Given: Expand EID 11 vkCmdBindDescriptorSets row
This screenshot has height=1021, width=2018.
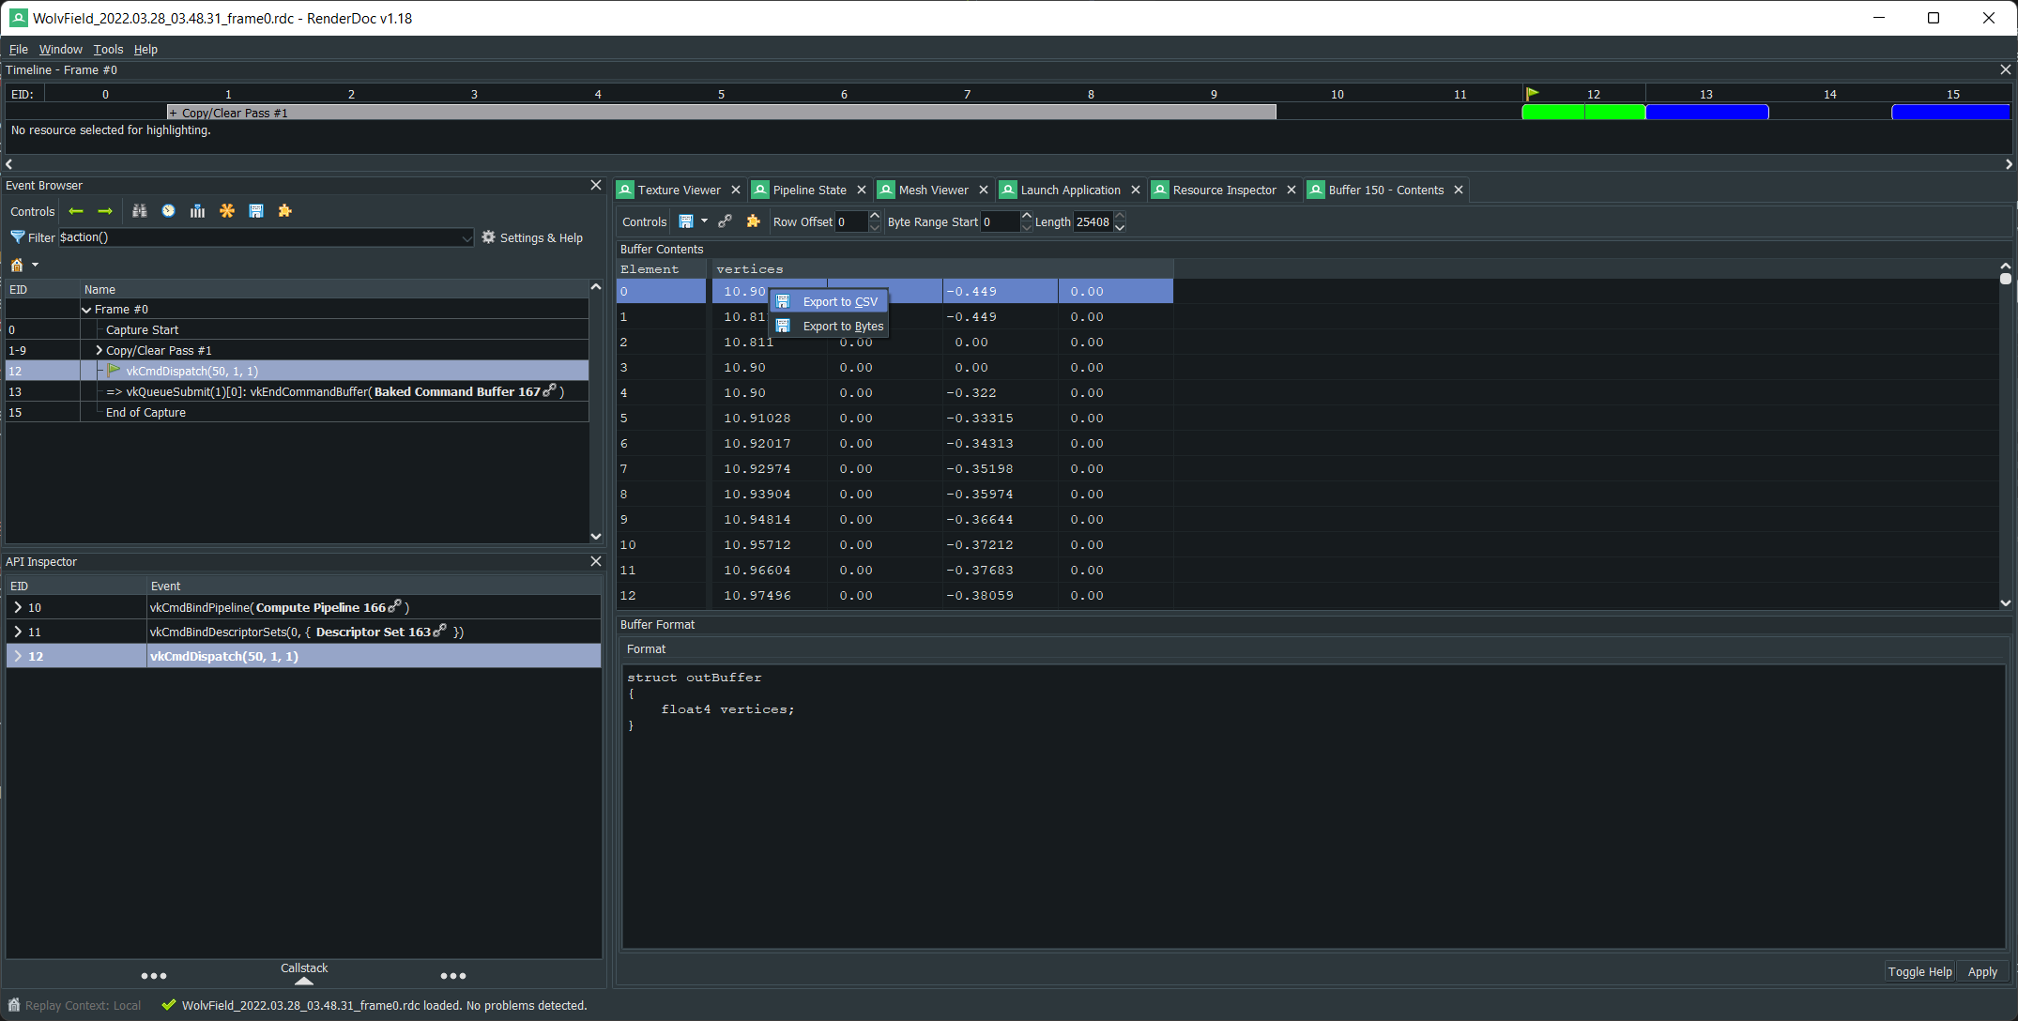Looking at the screenshot, I should pos(18,632).
